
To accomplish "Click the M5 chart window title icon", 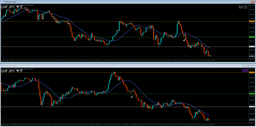I will (x=2, y=65).
